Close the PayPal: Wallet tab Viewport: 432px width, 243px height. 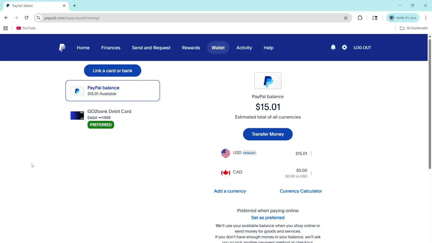click(x=64, y=6)
